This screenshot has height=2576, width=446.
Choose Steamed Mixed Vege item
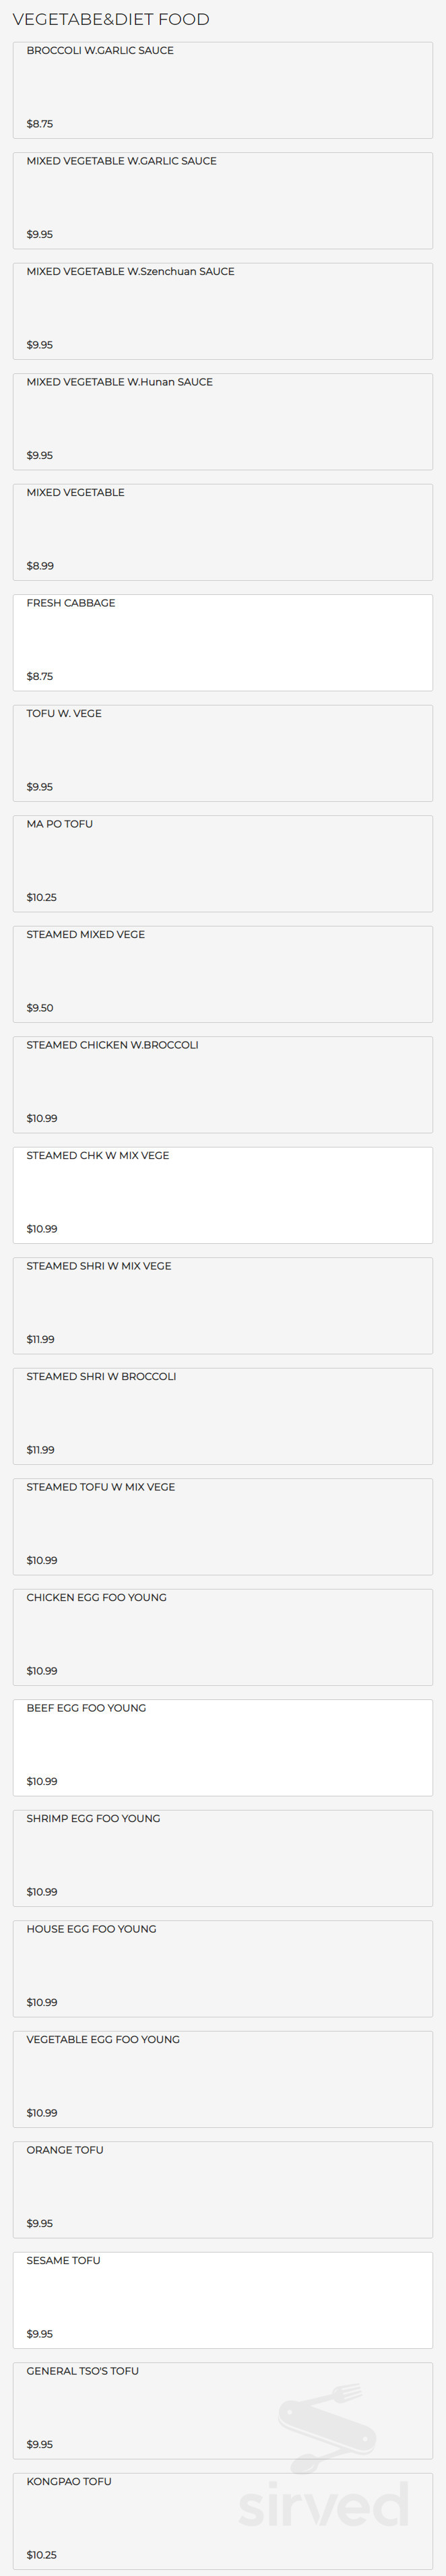[222, 974]
